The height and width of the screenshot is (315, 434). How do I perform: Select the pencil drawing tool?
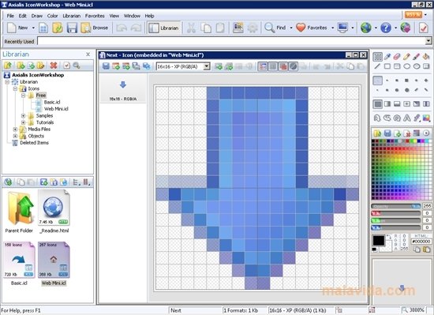pos(406,57)
